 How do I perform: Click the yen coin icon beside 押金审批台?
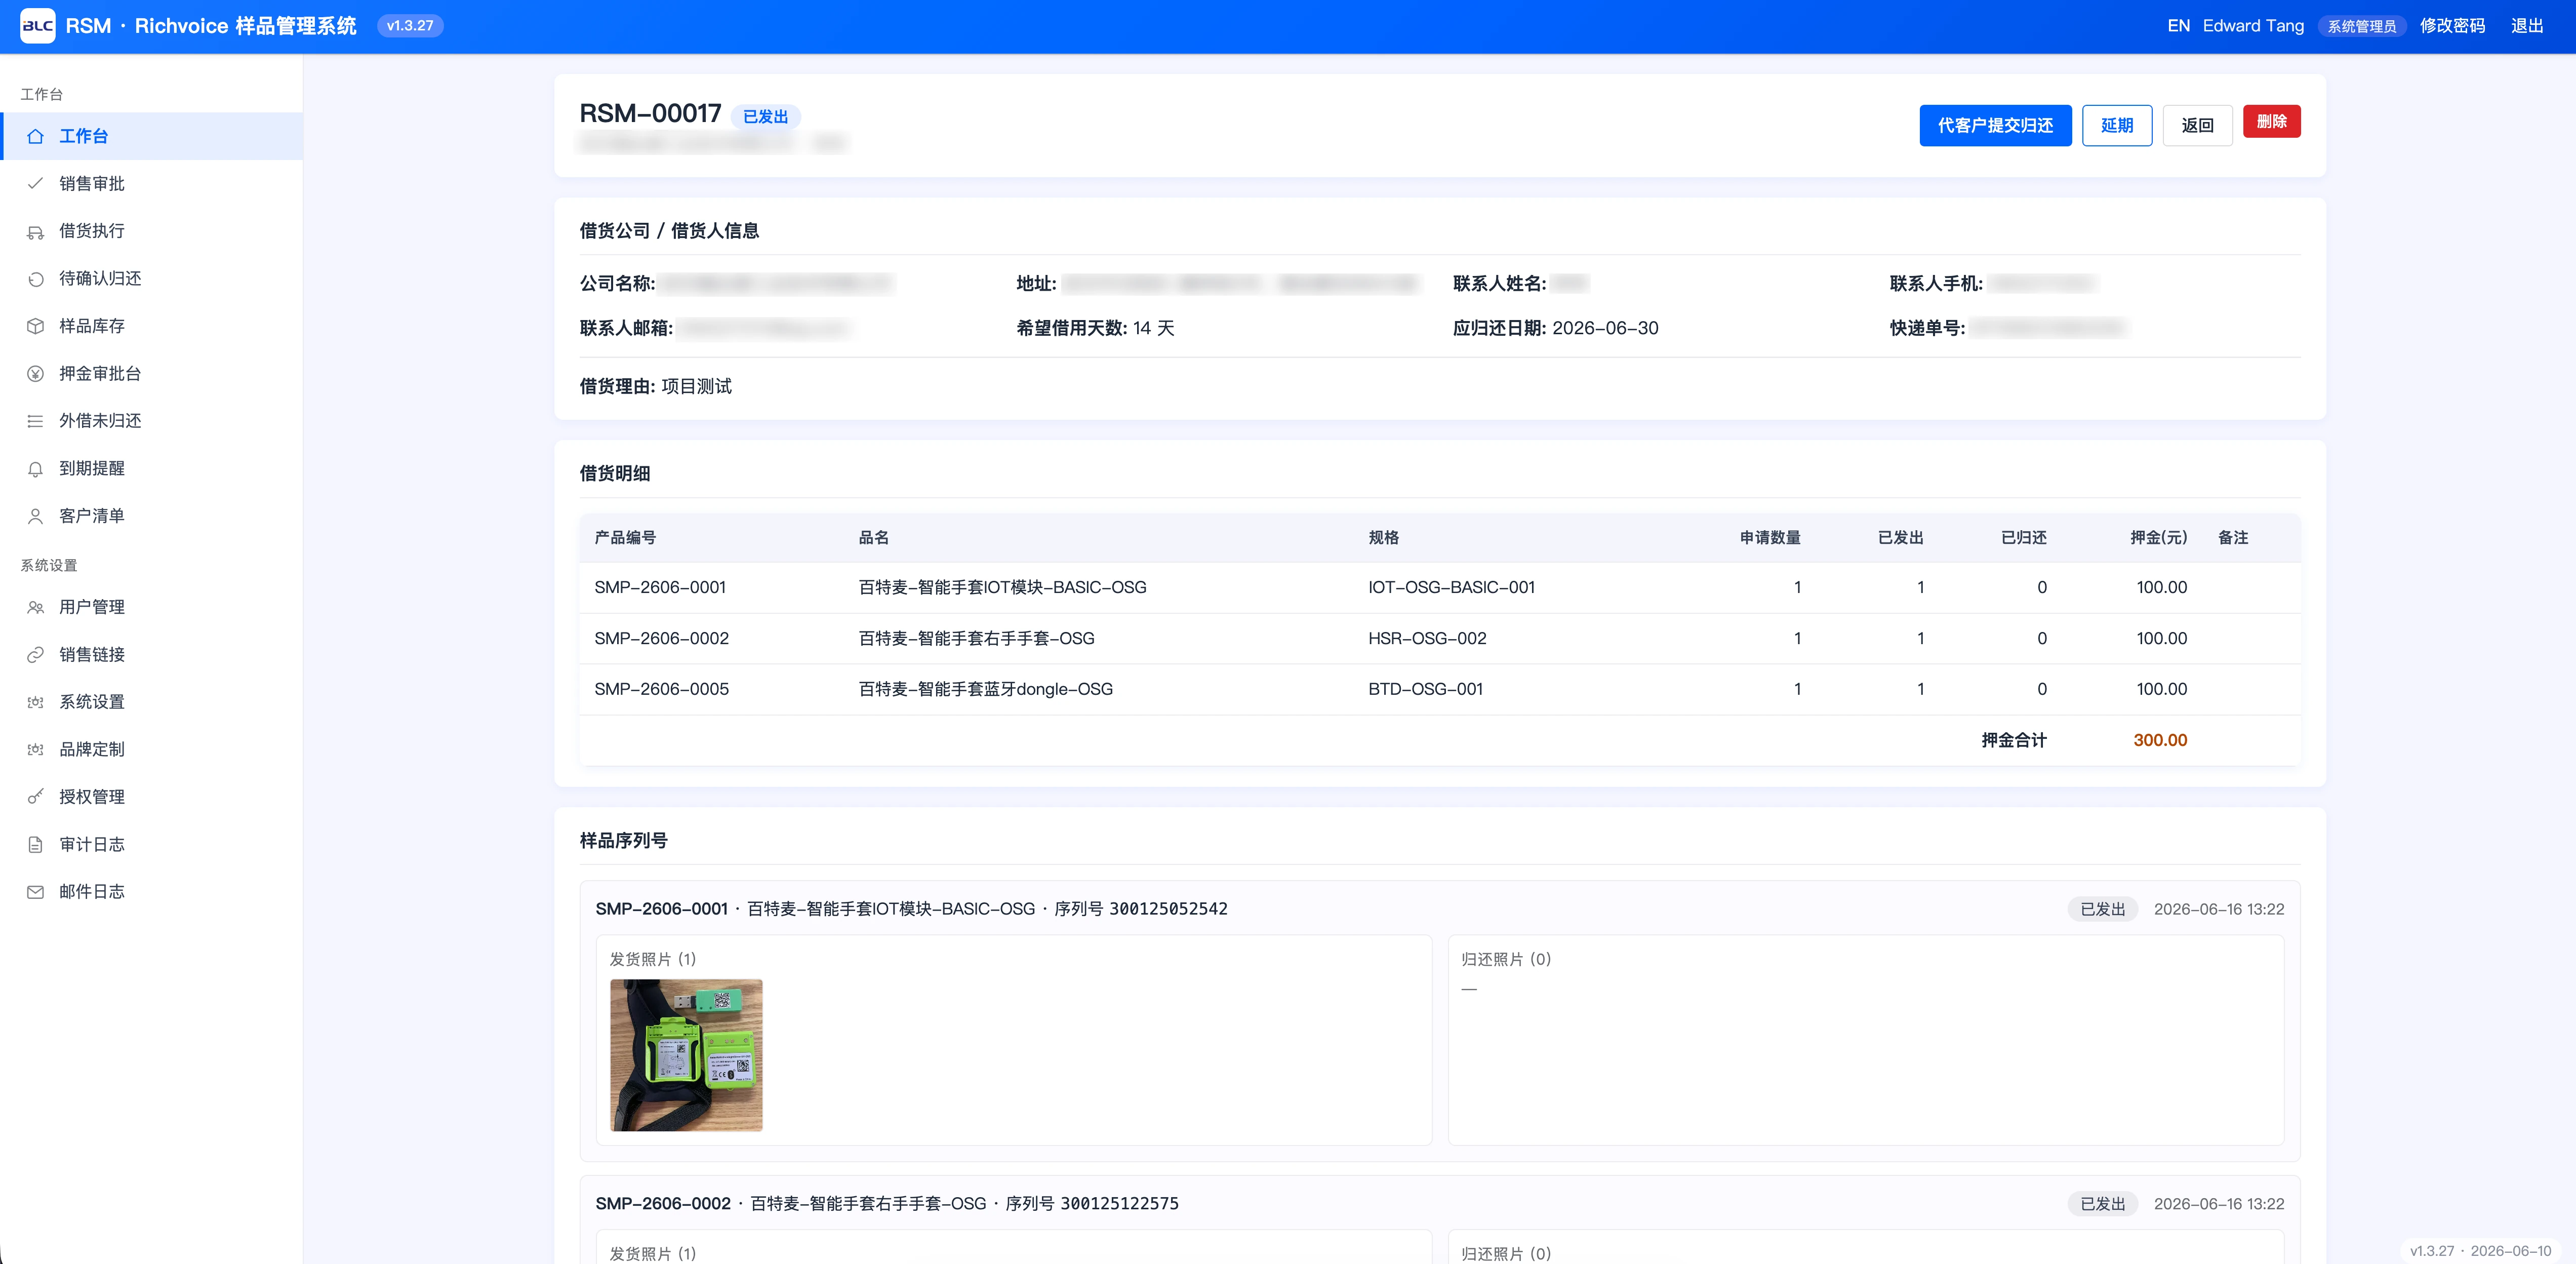[35, 374]
